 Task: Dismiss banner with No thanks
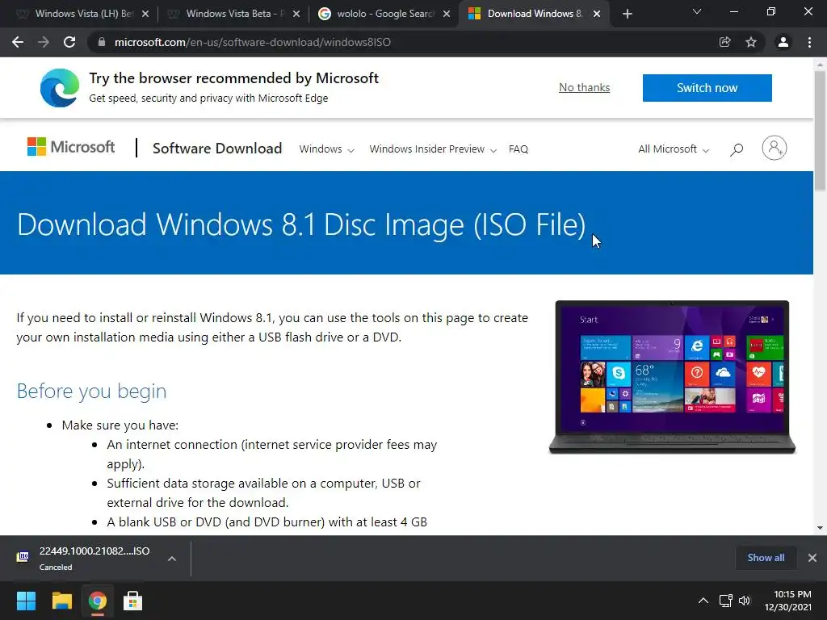584,87
